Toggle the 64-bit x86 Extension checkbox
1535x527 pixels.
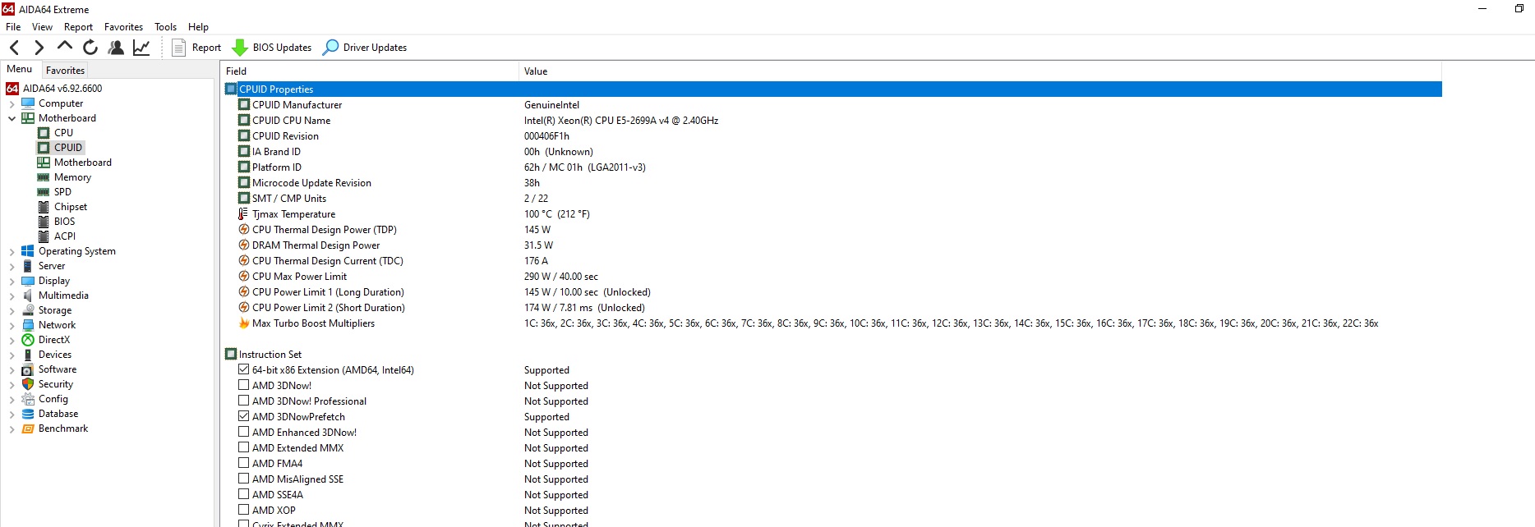click(x=243, y=370)
